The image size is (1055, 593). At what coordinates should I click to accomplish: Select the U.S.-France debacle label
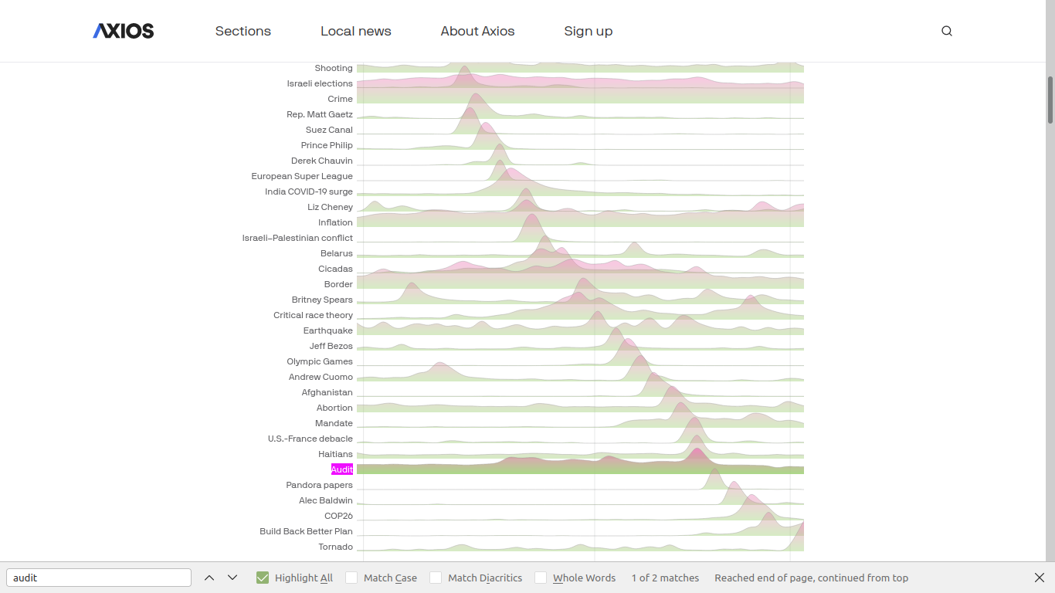[310, 439]
